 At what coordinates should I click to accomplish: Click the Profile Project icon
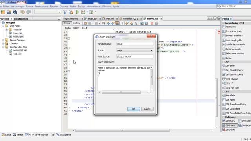(91, 12)
